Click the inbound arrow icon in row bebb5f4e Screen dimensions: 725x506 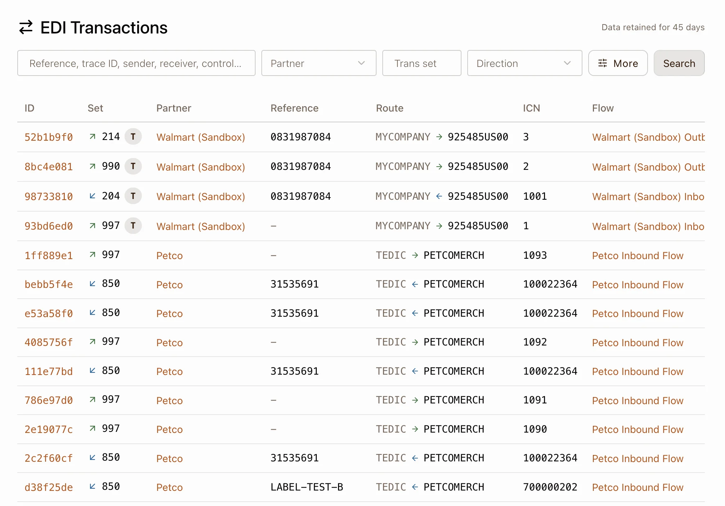click(93, 284)
